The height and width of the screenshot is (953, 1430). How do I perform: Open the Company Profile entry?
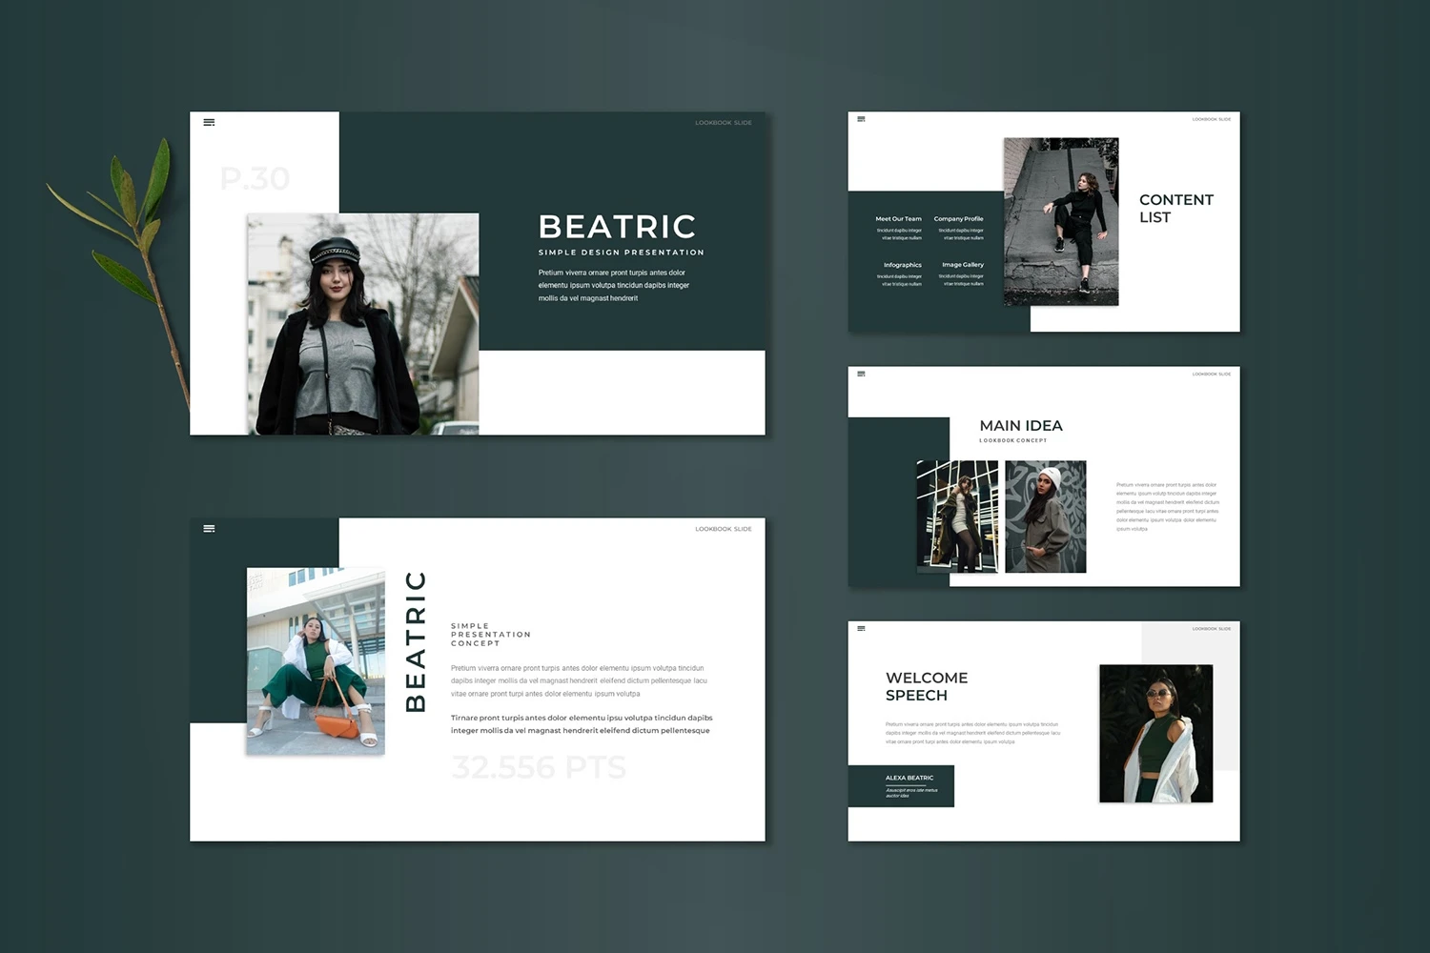[958, 219]
